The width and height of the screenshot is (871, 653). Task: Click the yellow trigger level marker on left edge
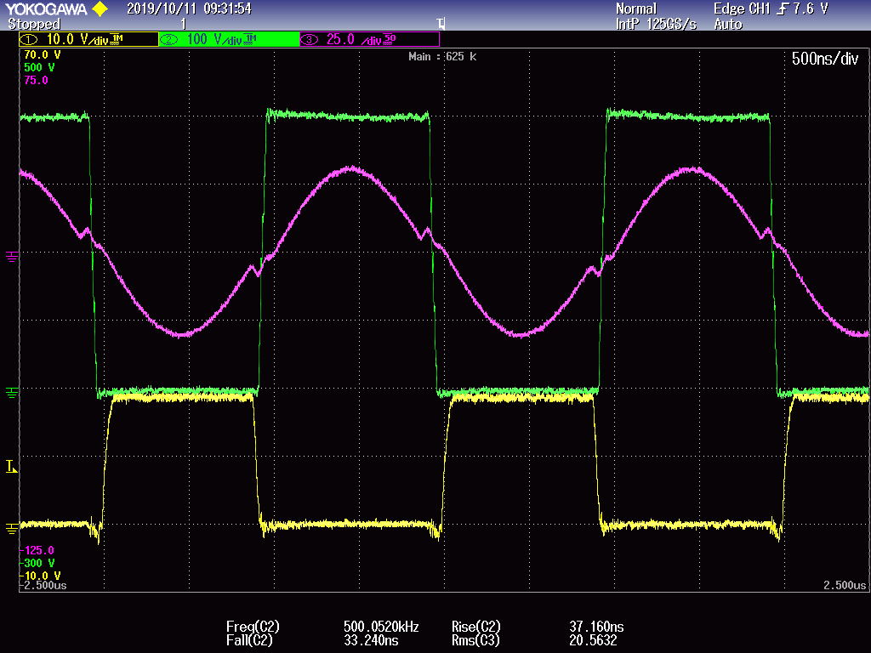click(x=12, y=466)
